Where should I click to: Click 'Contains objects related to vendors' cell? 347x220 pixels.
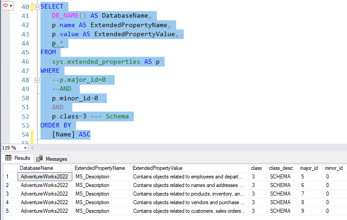pyautogui.click(x=189, y=202)
